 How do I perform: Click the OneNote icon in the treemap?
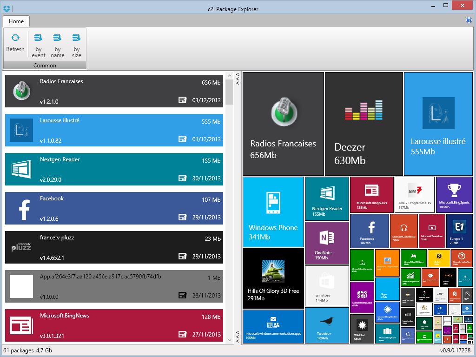pyautogui.click(x=327, y=238)
